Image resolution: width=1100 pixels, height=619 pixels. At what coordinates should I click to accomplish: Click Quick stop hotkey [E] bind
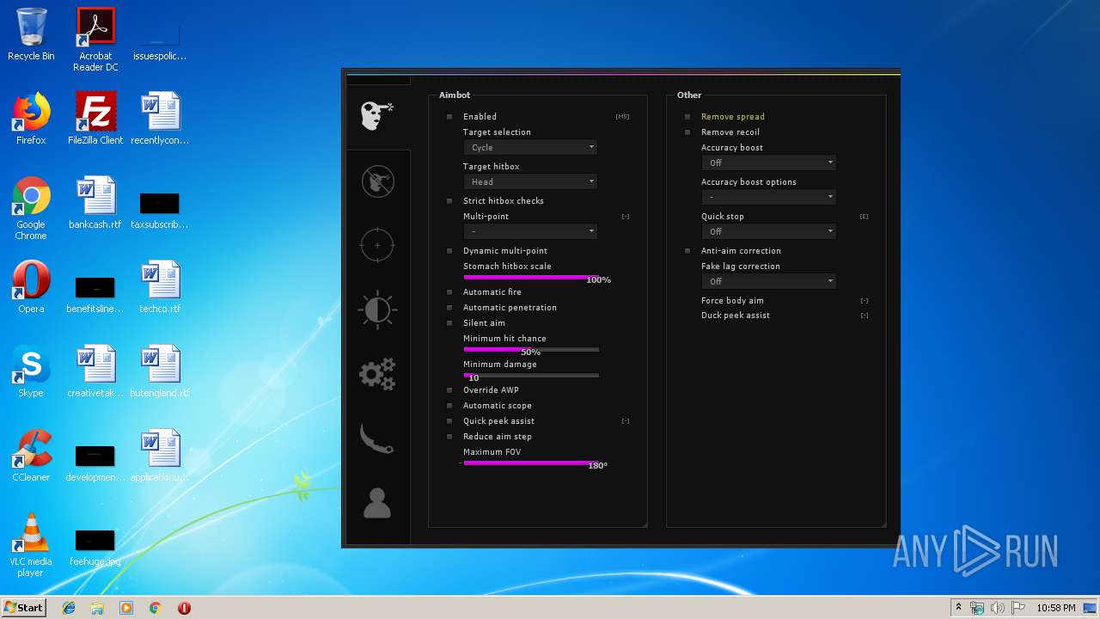point(864,217)
